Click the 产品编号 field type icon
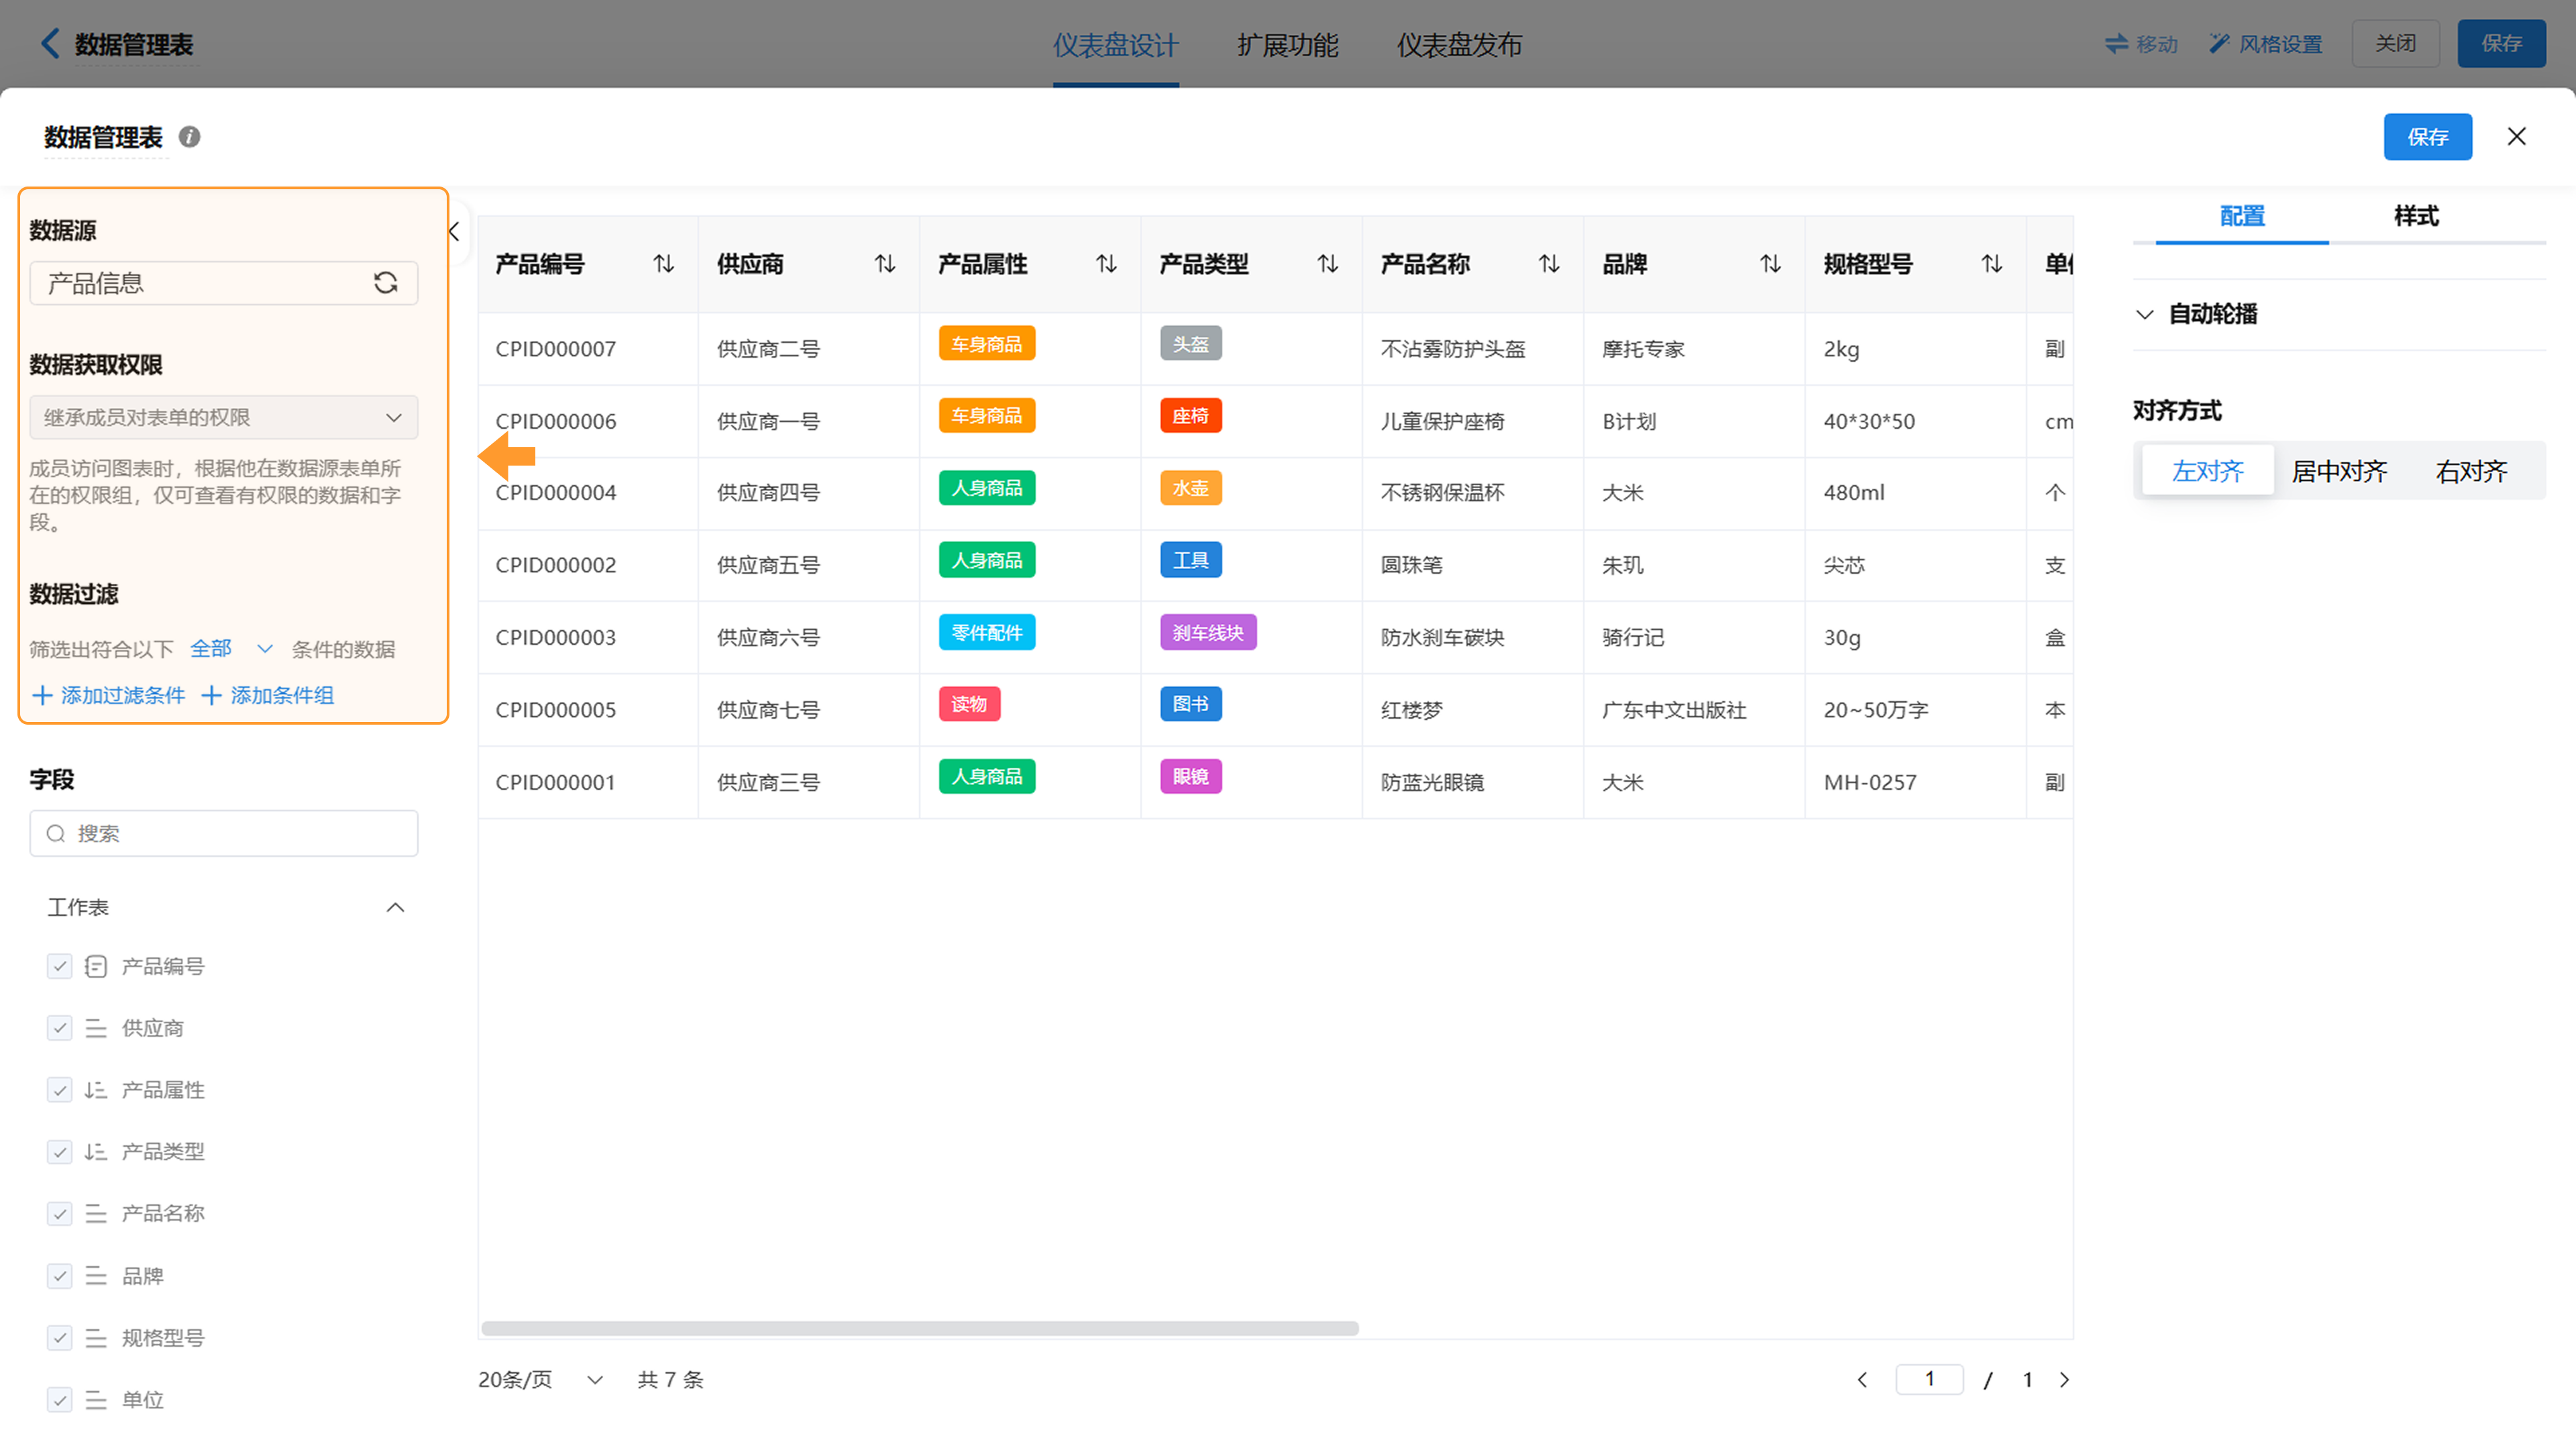 (x=96, y=967)
